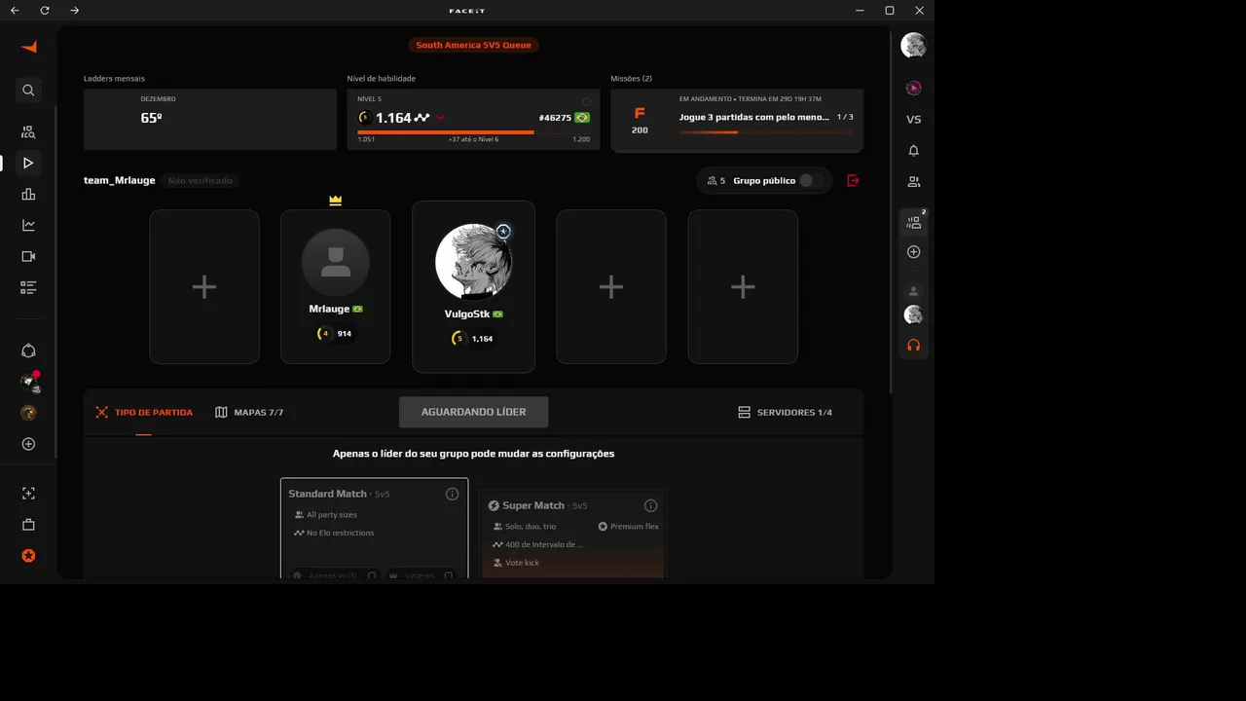This screenshot has height=701, width=1246.
Task: Click the grey user silhouette icon in right sidebar
Action: pyautogui.click(x=913, y=290)
